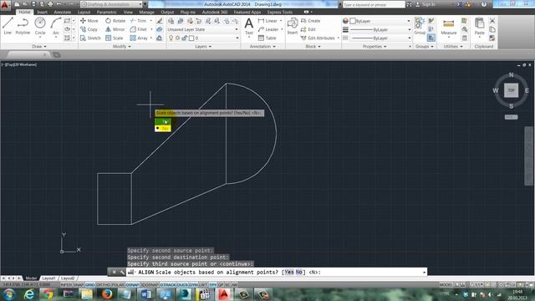Expand the Draw panel
This screenshot has width=535, height=301.
coord(39,47)
